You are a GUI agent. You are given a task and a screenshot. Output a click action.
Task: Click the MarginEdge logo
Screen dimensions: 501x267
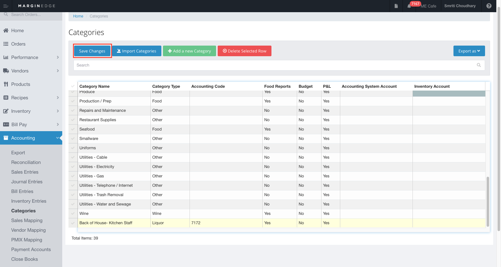(x=37, y=6)
